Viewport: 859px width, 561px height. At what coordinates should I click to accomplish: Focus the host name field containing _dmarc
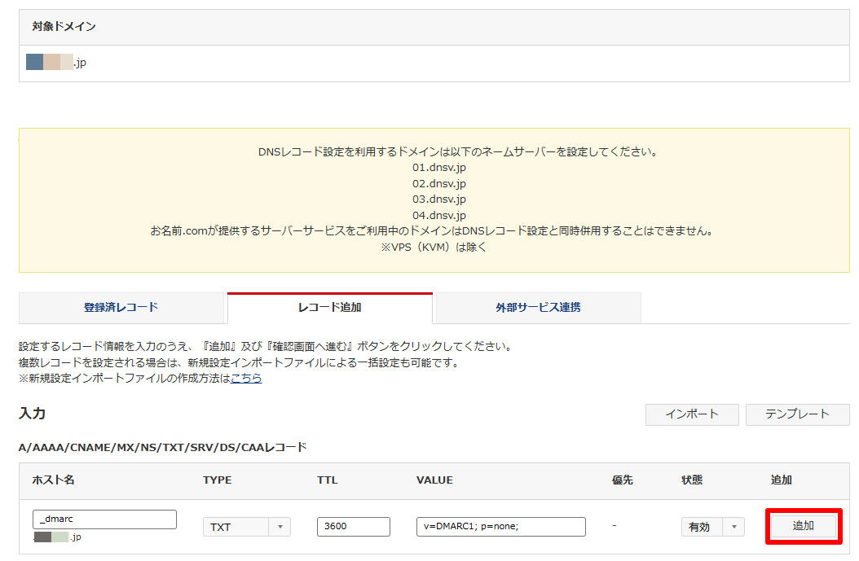click(104, 519)
